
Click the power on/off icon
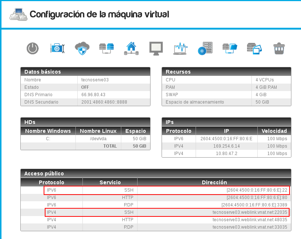click(33, 48)
